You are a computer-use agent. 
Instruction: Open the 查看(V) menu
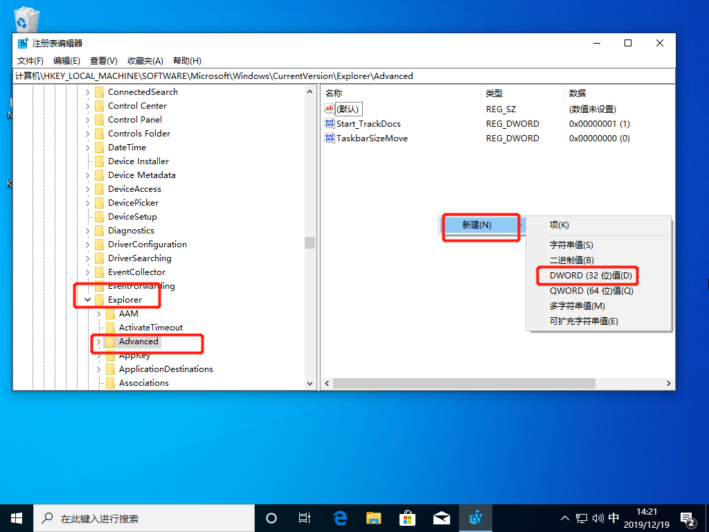coord(104,60)
